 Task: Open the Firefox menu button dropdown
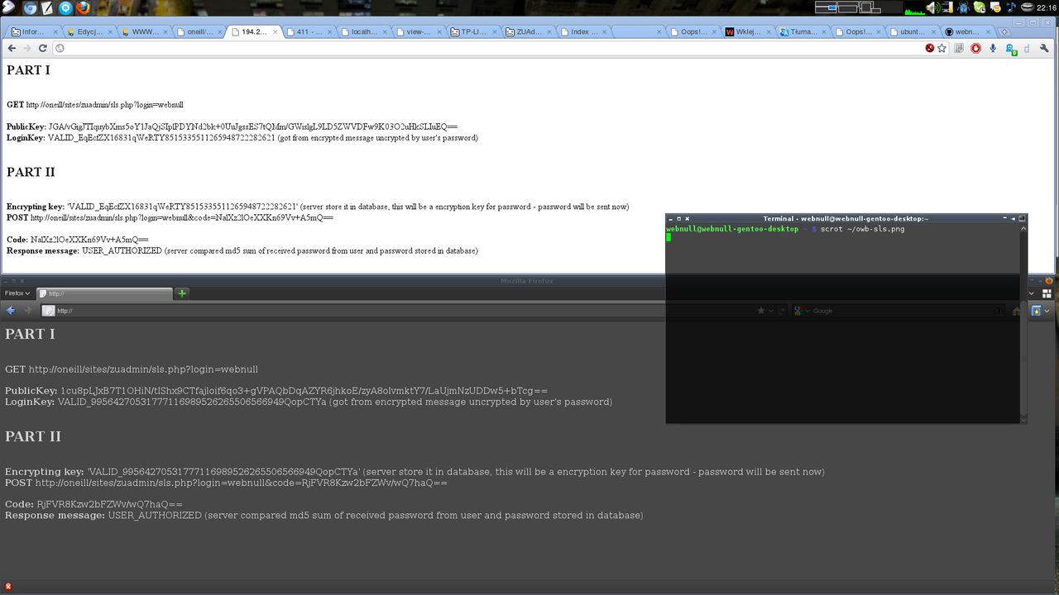click(x=17, y=293)
